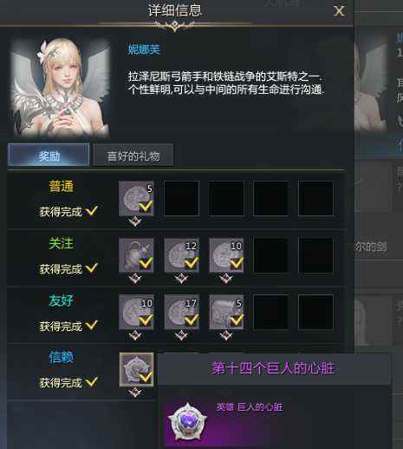The height and width of the screenshot is (449, 403).
Task: Click the 信赖 giant's heart reward icon
Action: click(x=136, y=369)
